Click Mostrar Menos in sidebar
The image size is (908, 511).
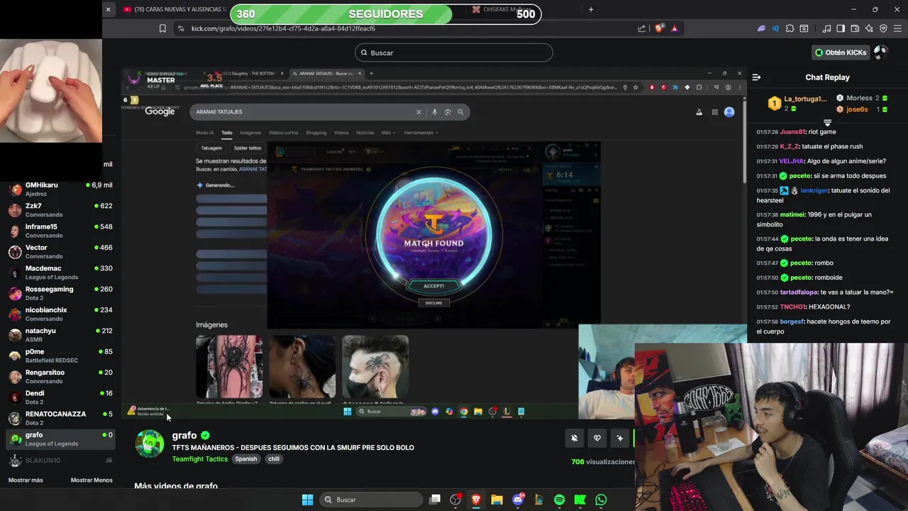[92, 480]
